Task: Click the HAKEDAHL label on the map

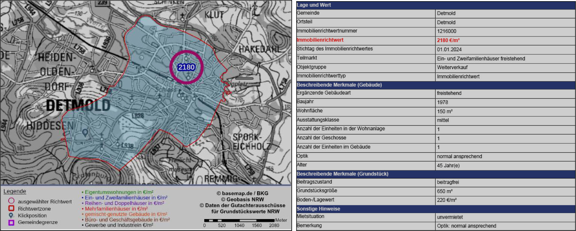Action: tap(260, 49)
